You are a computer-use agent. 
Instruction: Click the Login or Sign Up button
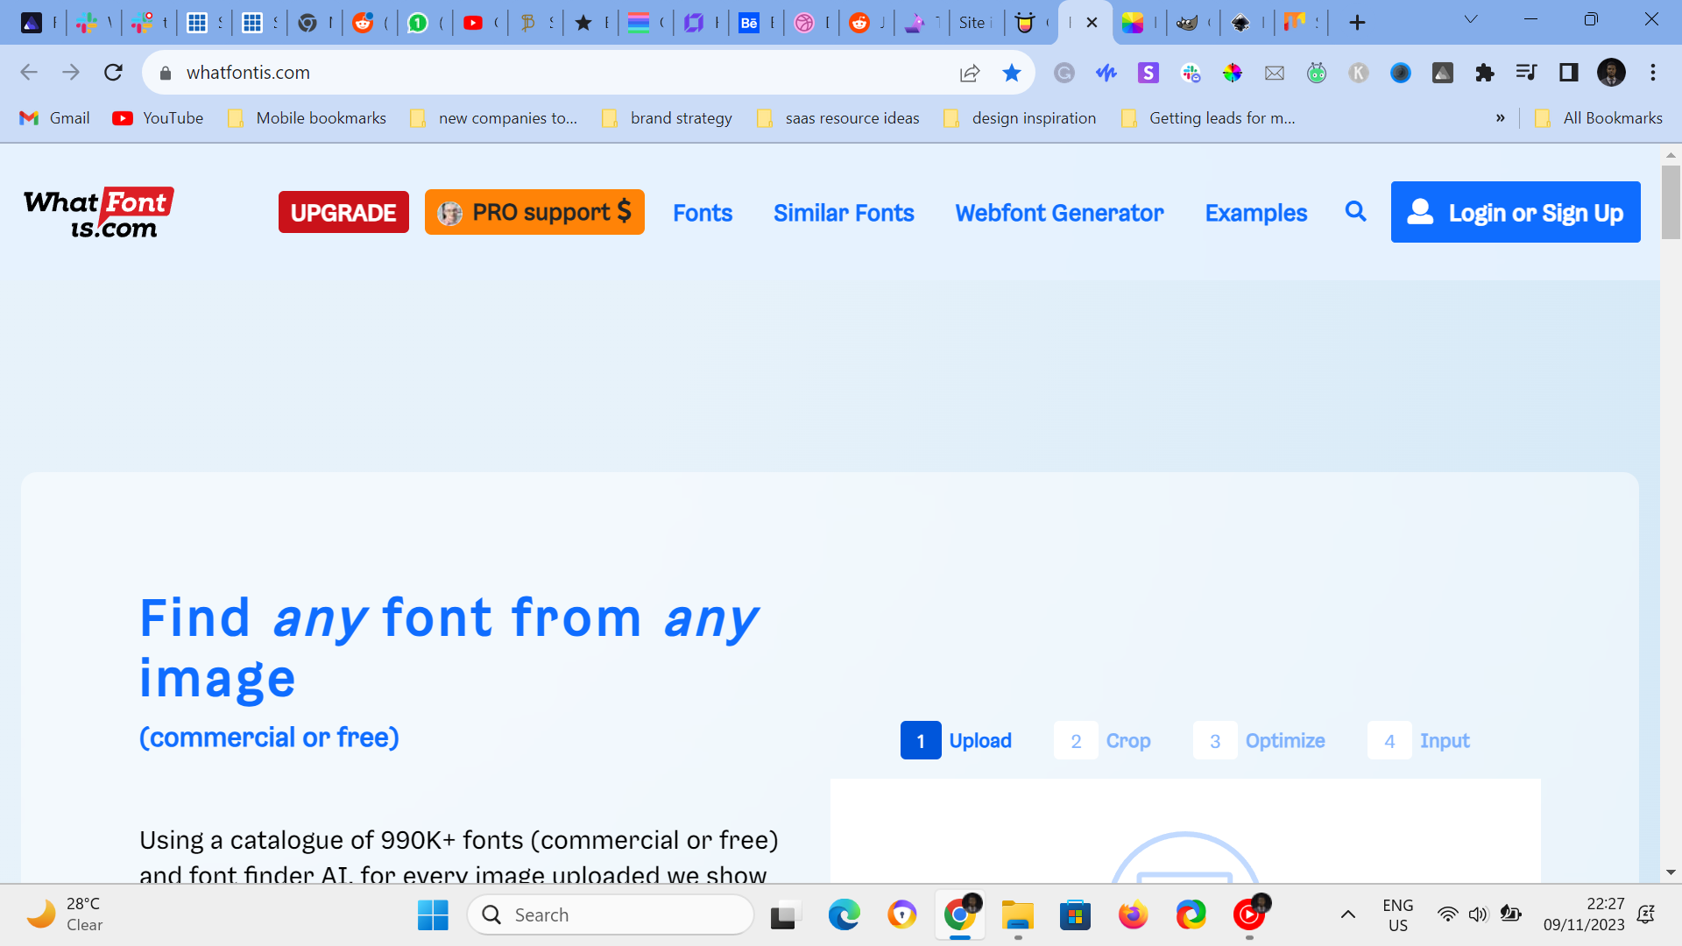pyautogui.click(x=1515, y=213)
